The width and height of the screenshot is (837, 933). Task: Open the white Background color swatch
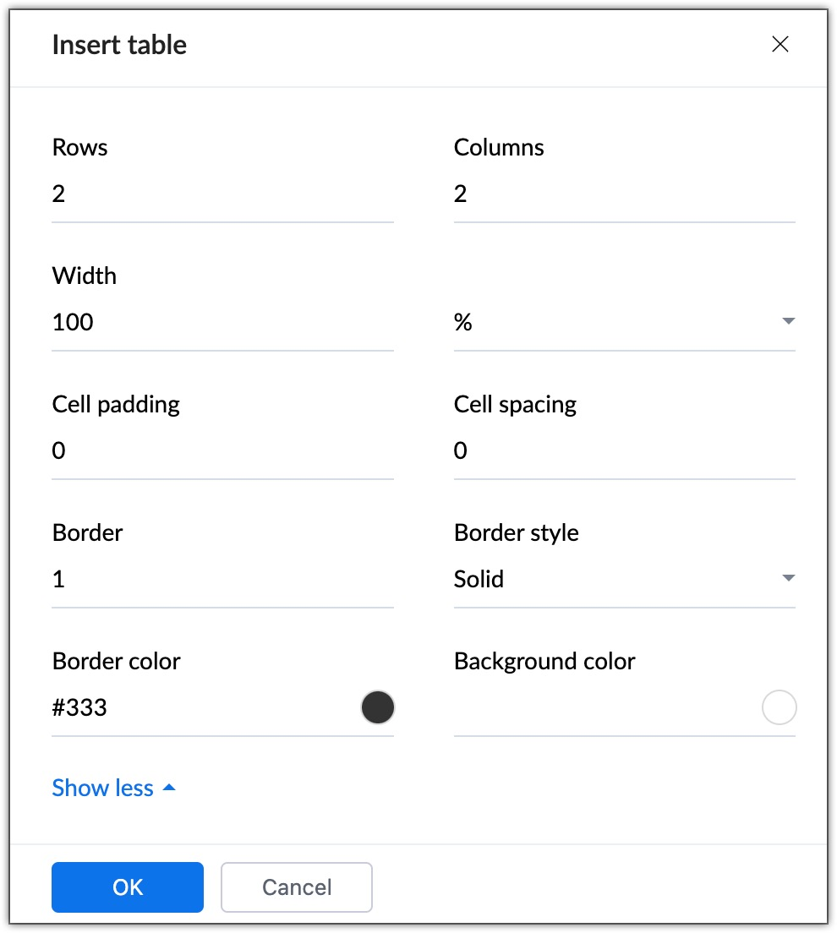click(779, 708)
